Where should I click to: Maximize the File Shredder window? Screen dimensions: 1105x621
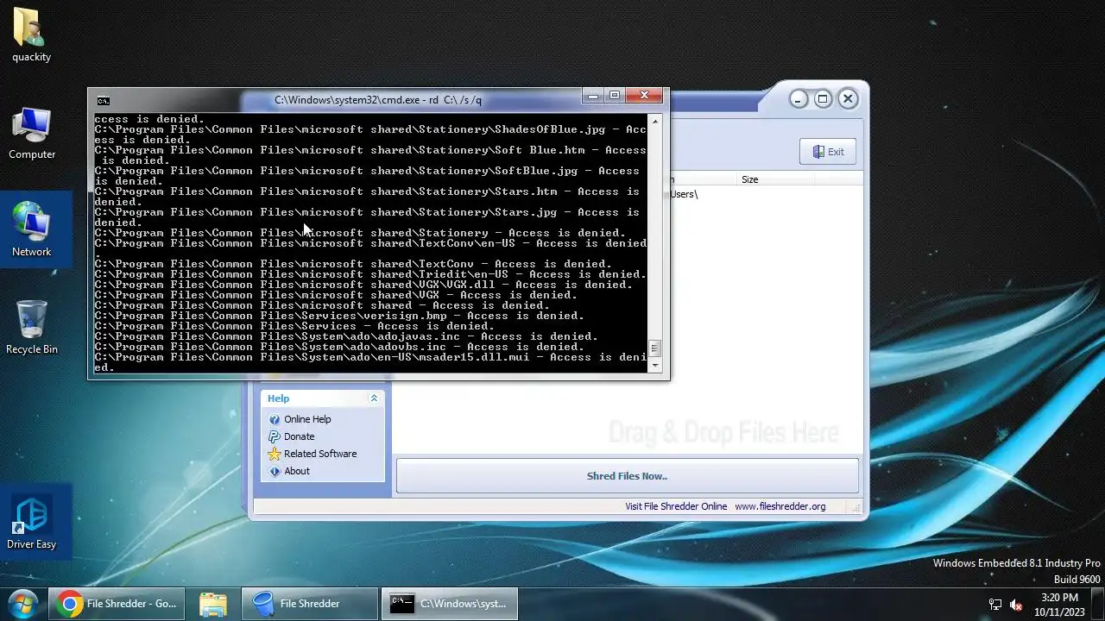(823, 99)
